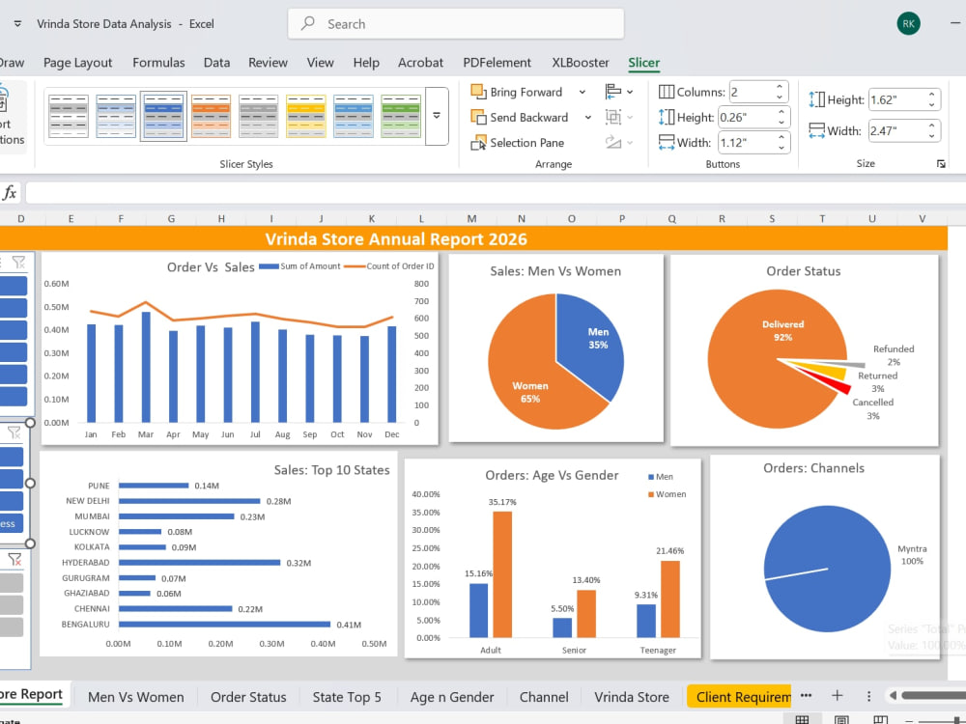The image size is (966, 724).
Task: Switch to State Top 5 sheet
Action: 346,697
